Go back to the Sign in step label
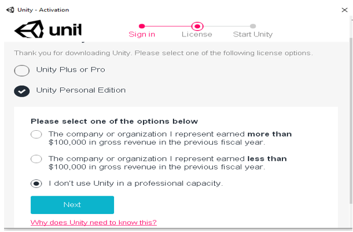The height and width of the screenshot is (232, 353). tap(142, 35)
